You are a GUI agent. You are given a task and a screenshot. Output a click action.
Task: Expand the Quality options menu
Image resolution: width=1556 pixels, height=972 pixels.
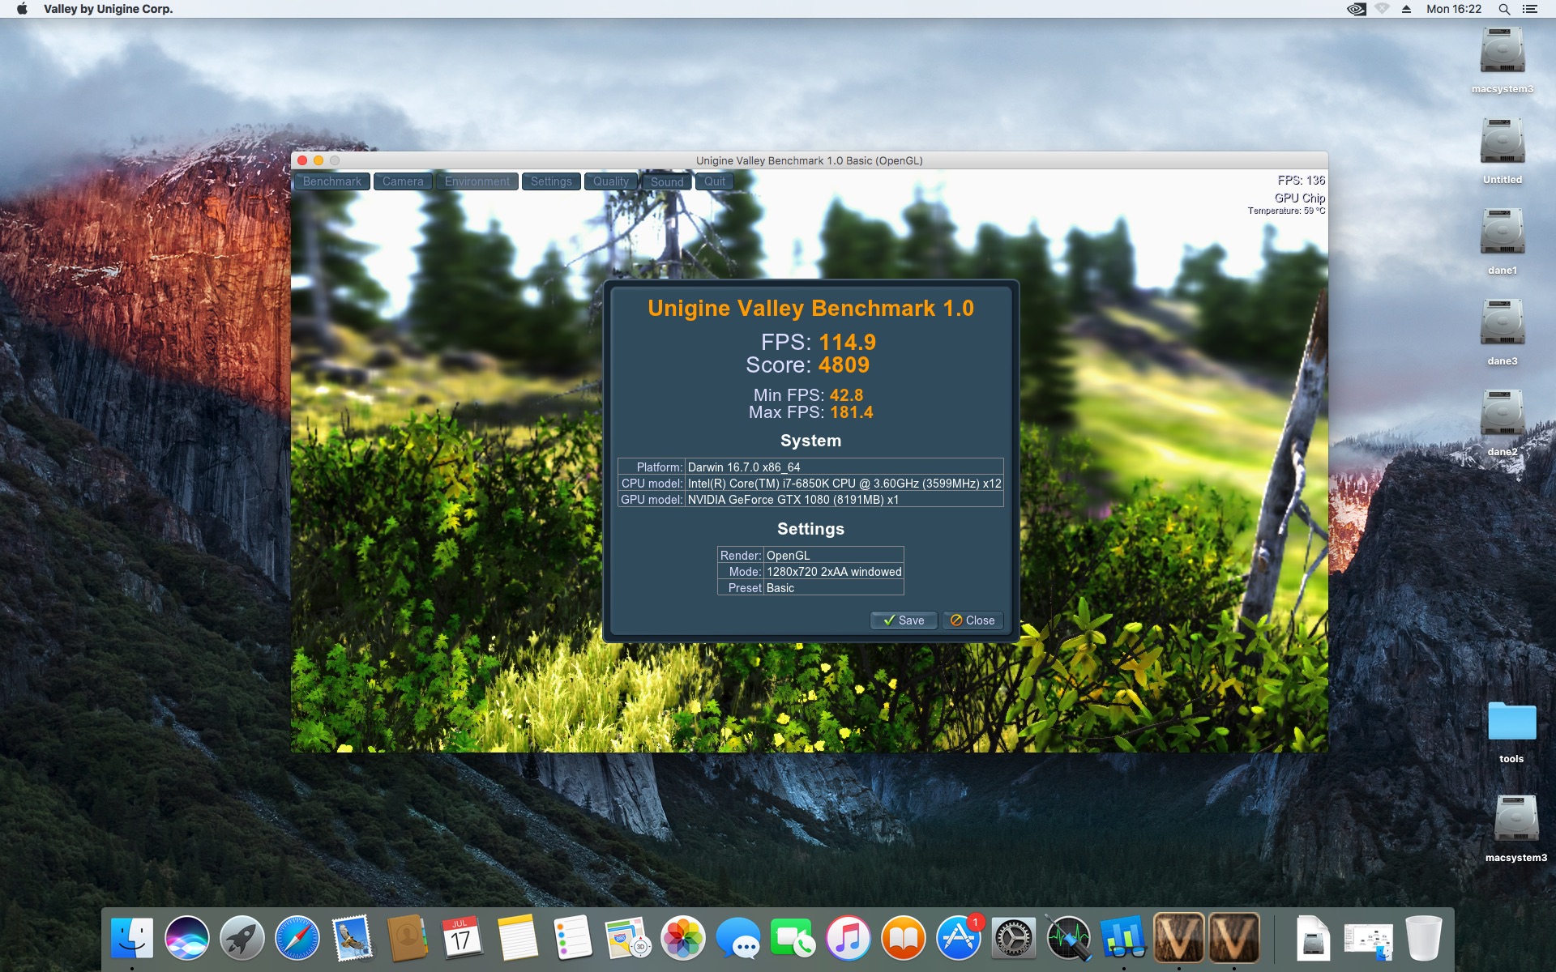[x=610, y=181]
